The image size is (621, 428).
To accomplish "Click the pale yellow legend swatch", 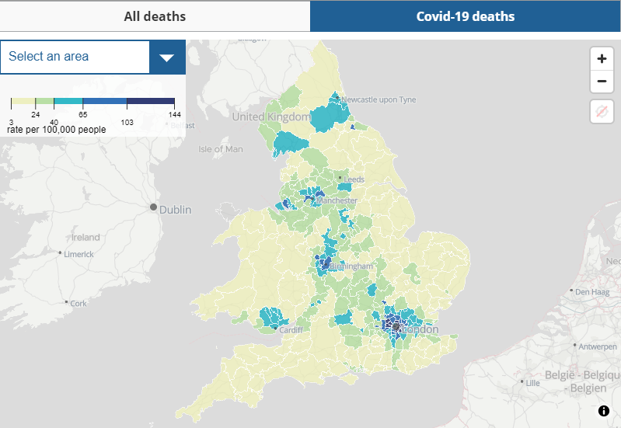I will (x=22, y=102).
